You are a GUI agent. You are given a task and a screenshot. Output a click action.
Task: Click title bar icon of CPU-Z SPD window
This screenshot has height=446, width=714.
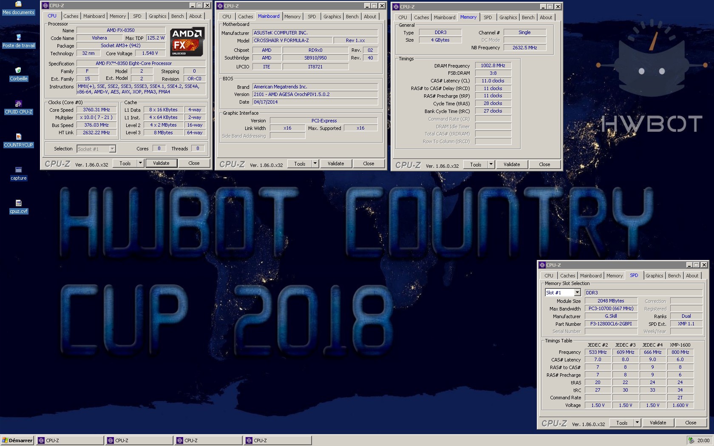[542, 265]
